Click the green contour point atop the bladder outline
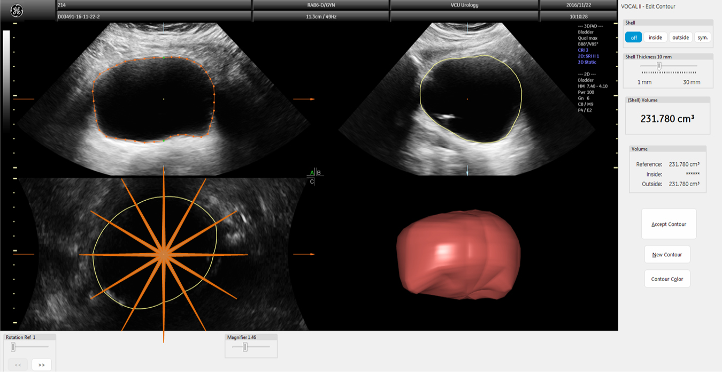Viewport: 722px width, 372px height. [164, 57]
